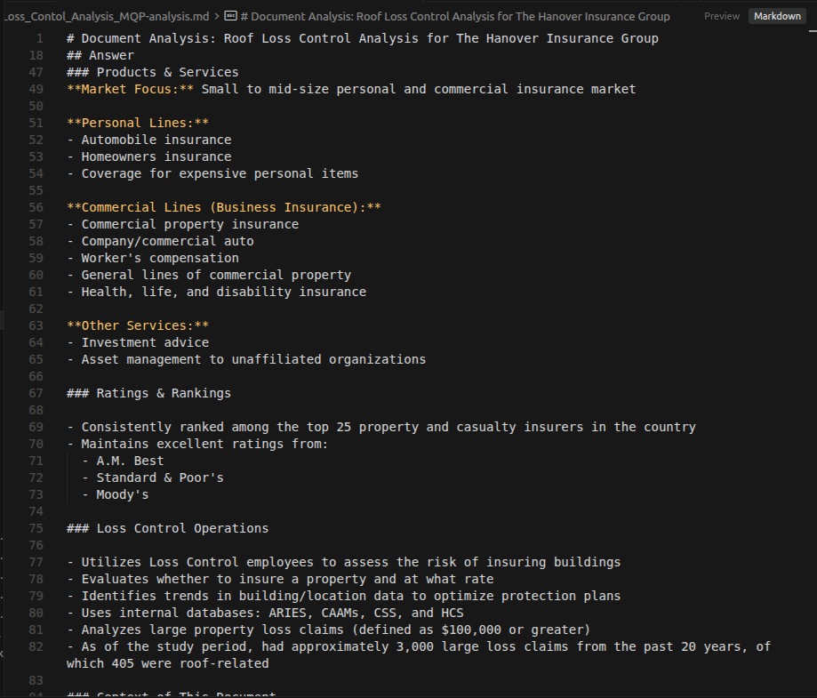Click '- Automobile insurance' line
The height and width of the screenshot is (698, 817).
(149, 140)
